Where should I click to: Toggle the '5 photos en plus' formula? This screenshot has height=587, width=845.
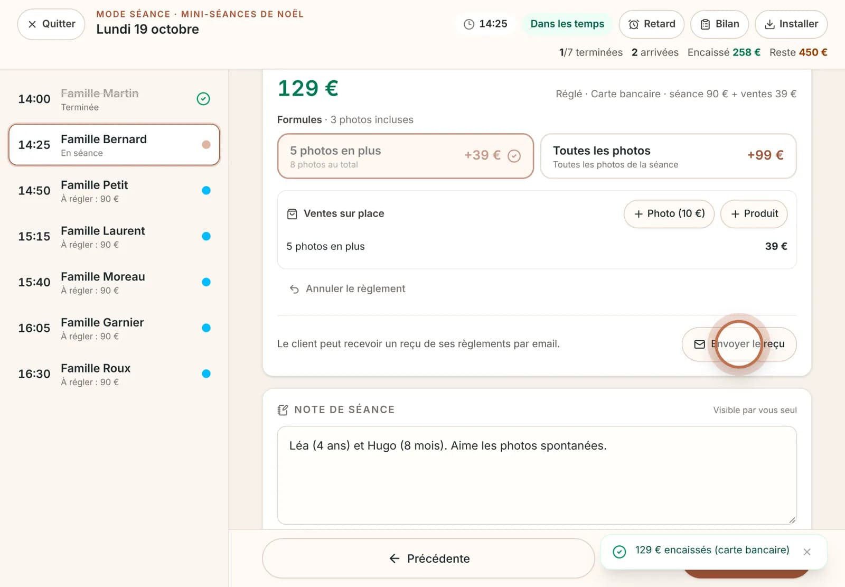click(405, 156)
